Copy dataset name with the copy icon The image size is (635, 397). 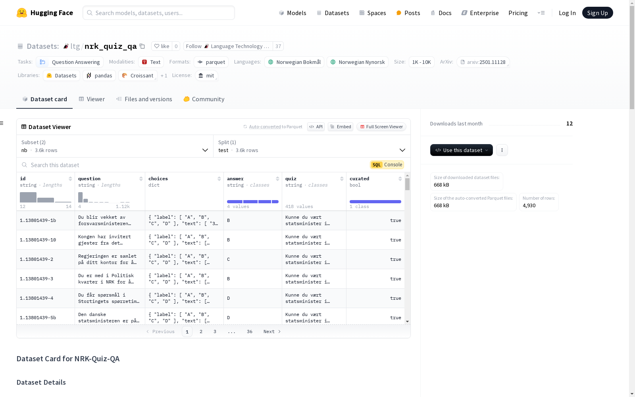pyautogui.click(x=142, y=46)
